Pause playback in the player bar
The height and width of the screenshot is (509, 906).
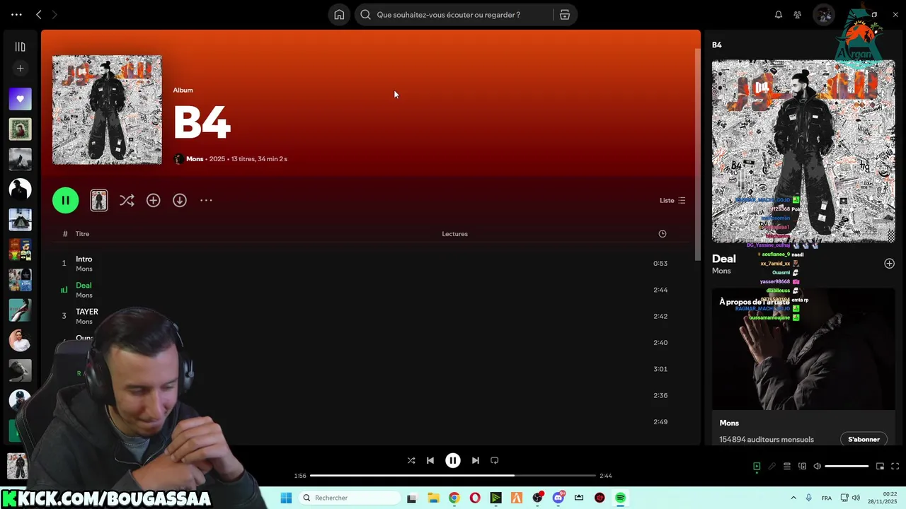453,460
